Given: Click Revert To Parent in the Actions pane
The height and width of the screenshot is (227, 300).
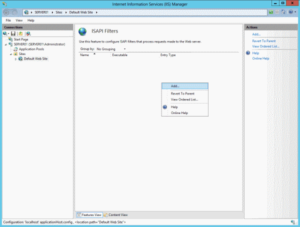Looking at the screenshot, I should [x=264, y=41].
